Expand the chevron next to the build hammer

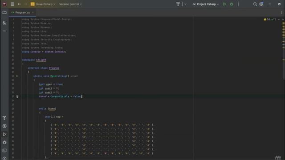point(185,4)
